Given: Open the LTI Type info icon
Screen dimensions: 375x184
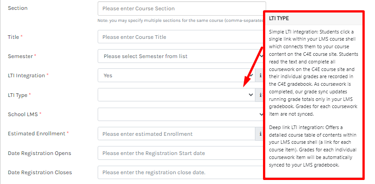Looking at the screenshot, I should point(260,95).
